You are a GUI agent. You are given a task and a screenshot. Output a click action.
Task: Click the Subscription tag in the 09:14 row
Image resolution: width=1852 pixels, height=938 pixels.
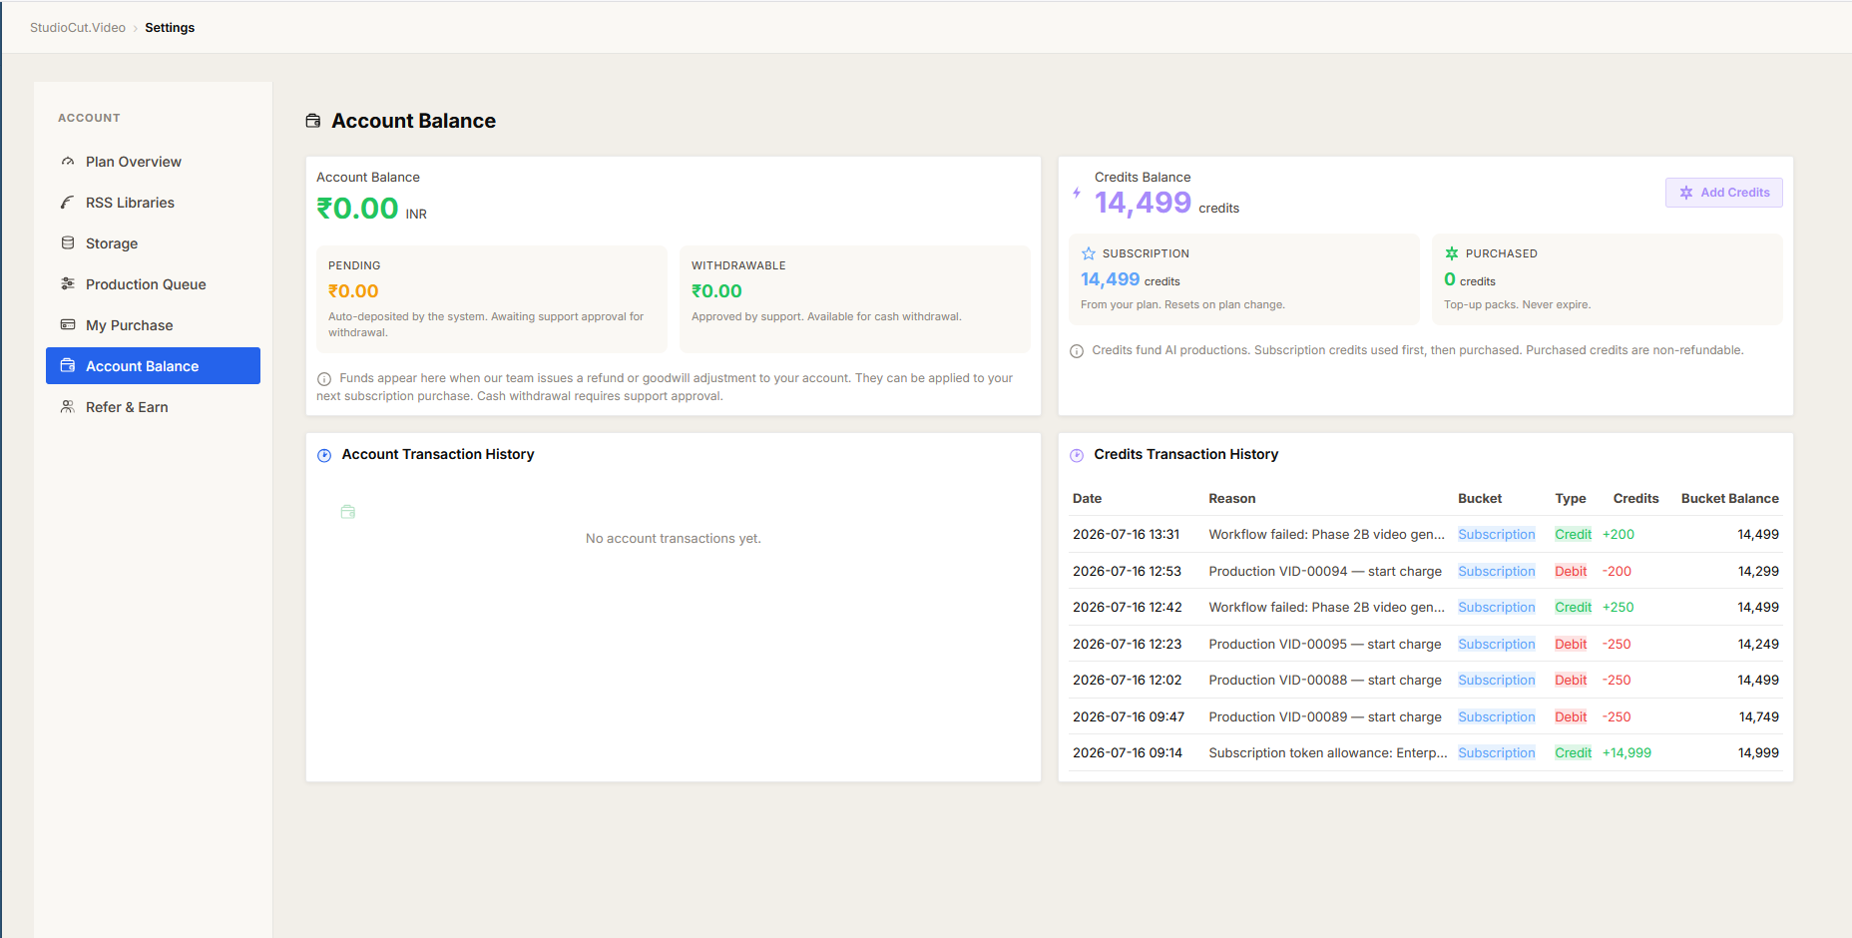tap(1496, 753)
